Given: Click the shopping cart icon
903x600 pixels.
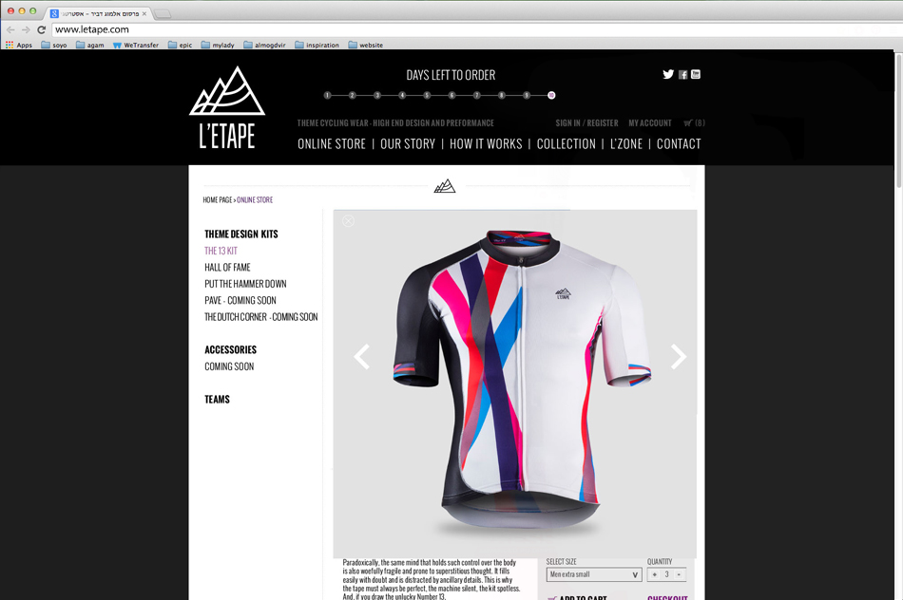Looking at the screenshot, I should point(687,123).
